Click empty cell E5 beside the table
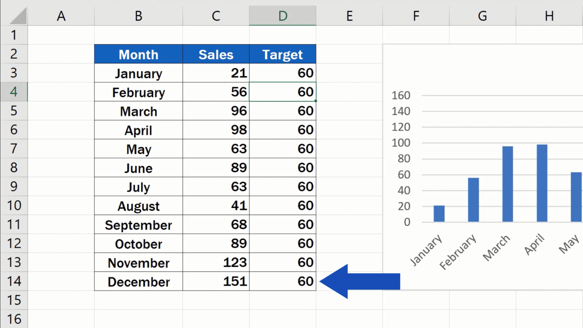The image size is (583, 328). pos(349,111)
